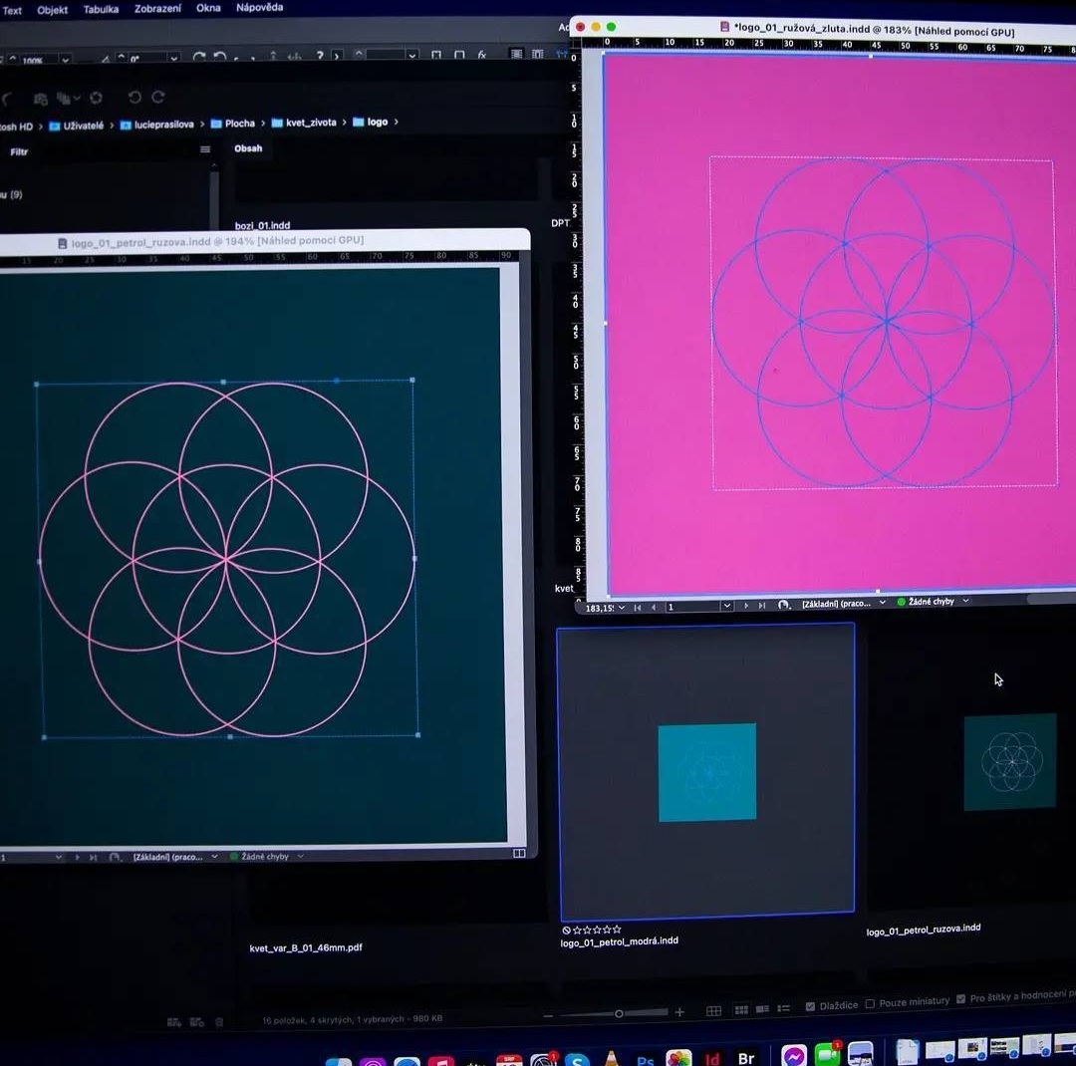Open the Objekt menu

tap(52, 10)
